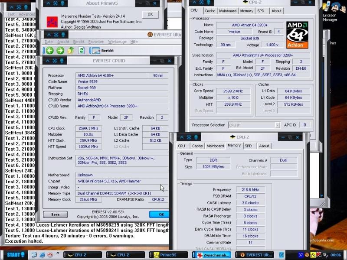Click Core Speed value 2599.2 MHz

[x=233, y=91]
